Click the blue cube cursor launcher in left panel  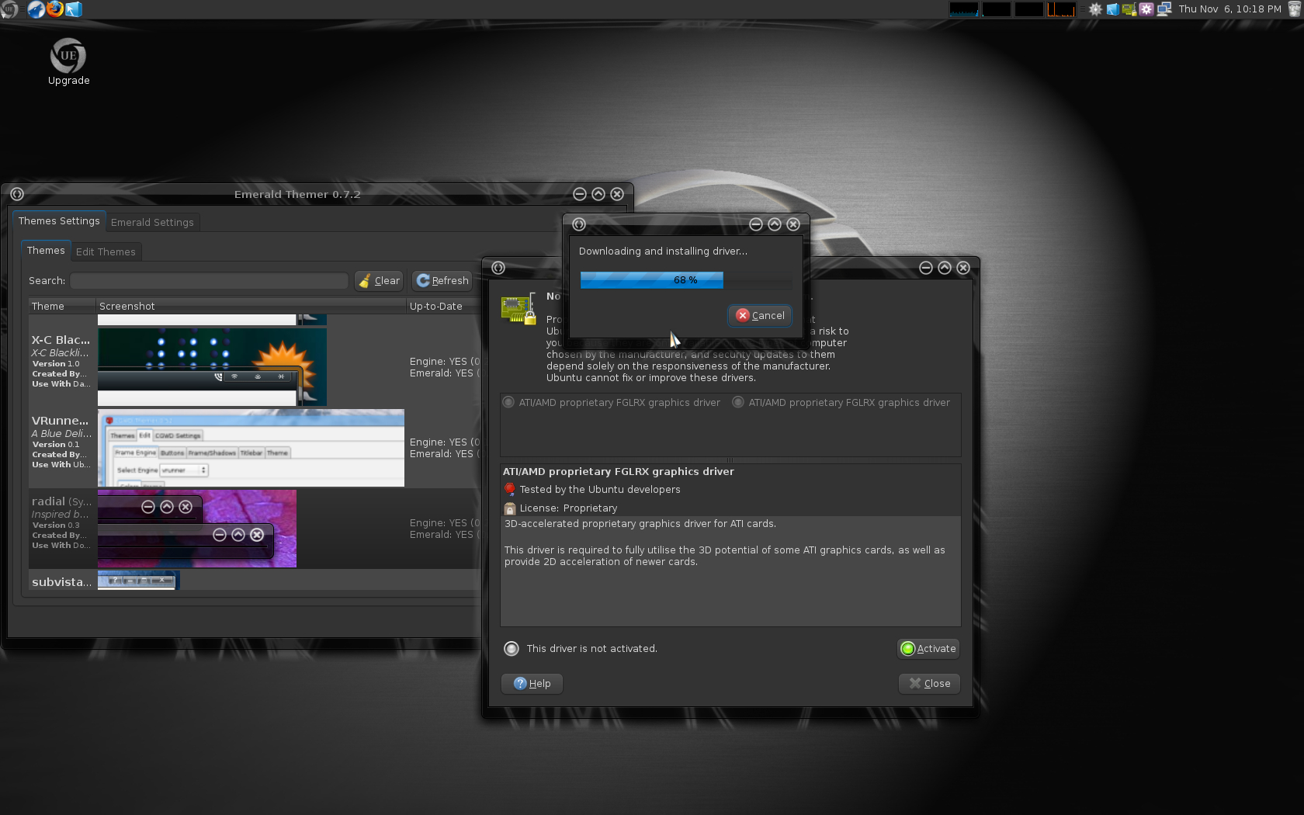tap(74, 9)
